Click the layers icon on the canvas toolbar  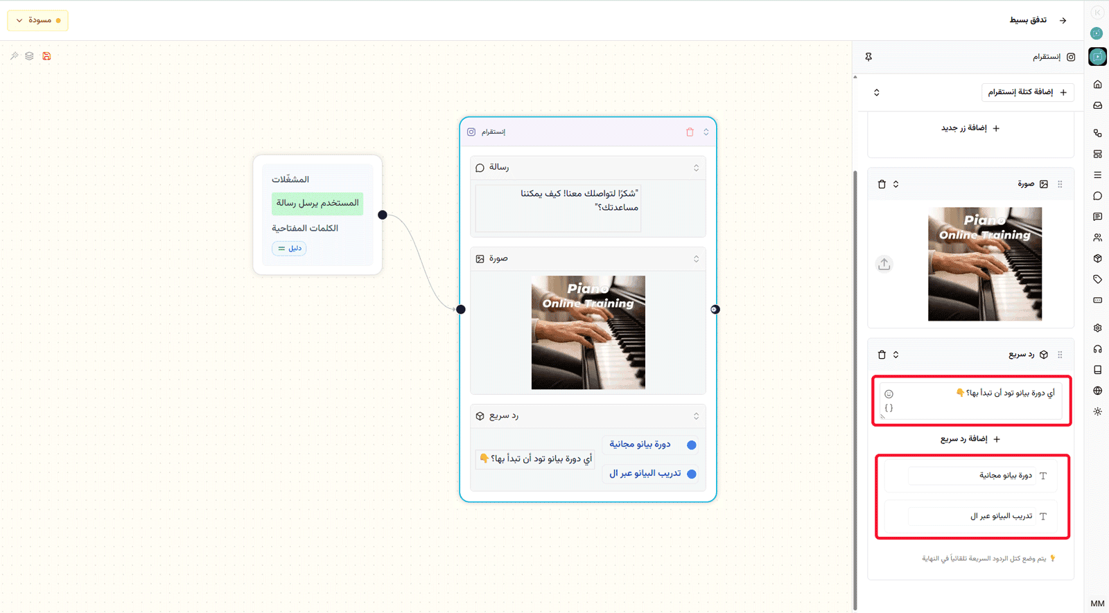click(x=29, y=56)
